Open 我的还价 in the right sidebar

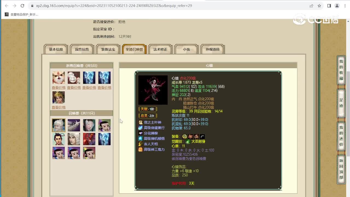pyautogui.click(x=341, y=136)
